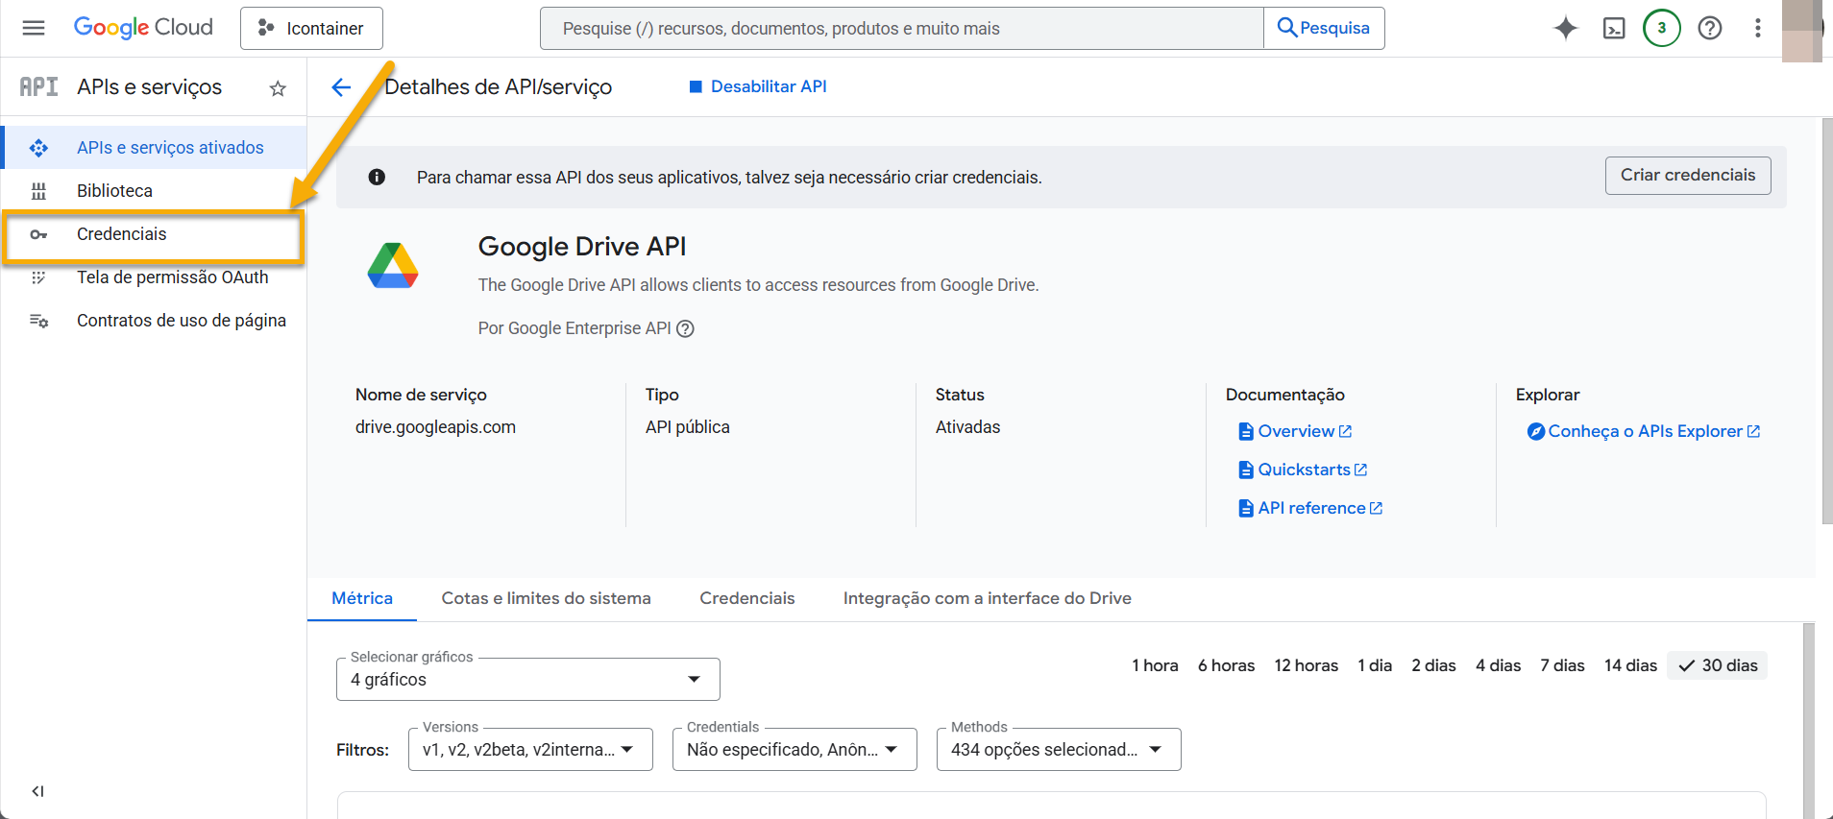Select the 7 dias time range
This screenshot has height=819, width=1833.
(x=1562, y=665)
